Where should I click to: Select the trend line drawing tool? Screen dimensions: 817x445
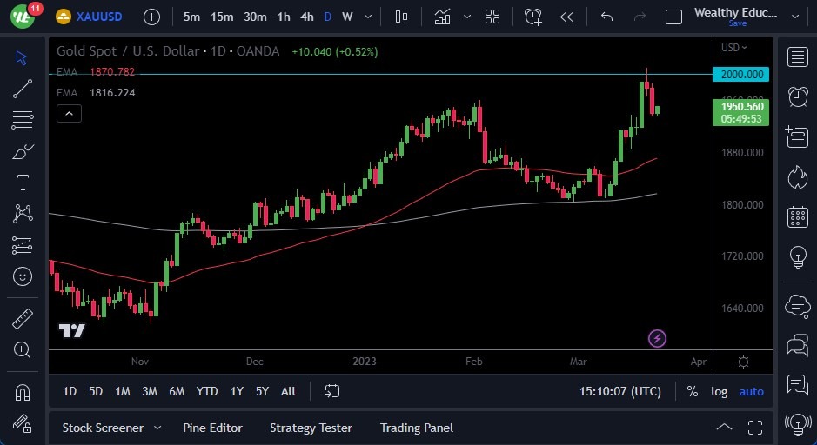(23, 88)
